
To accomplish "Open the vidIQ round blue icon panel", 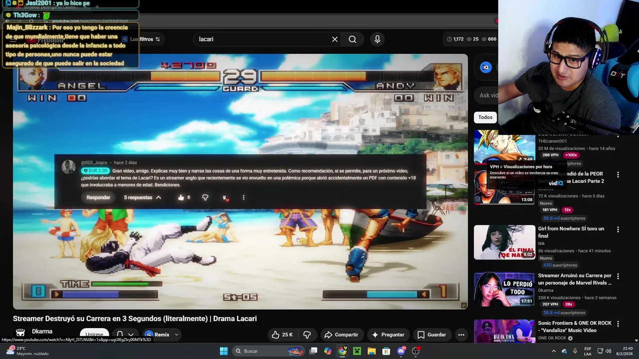I will point(486,68).
